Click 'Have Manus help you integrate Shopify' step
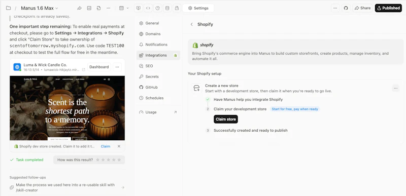 [248, 99]
